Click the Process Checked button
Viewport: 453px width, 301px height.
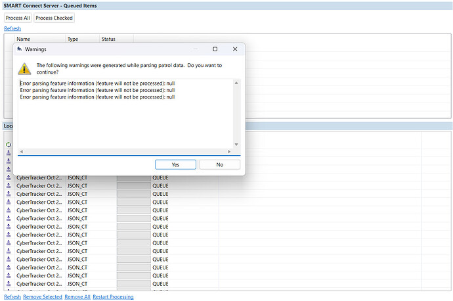[54, 18]
